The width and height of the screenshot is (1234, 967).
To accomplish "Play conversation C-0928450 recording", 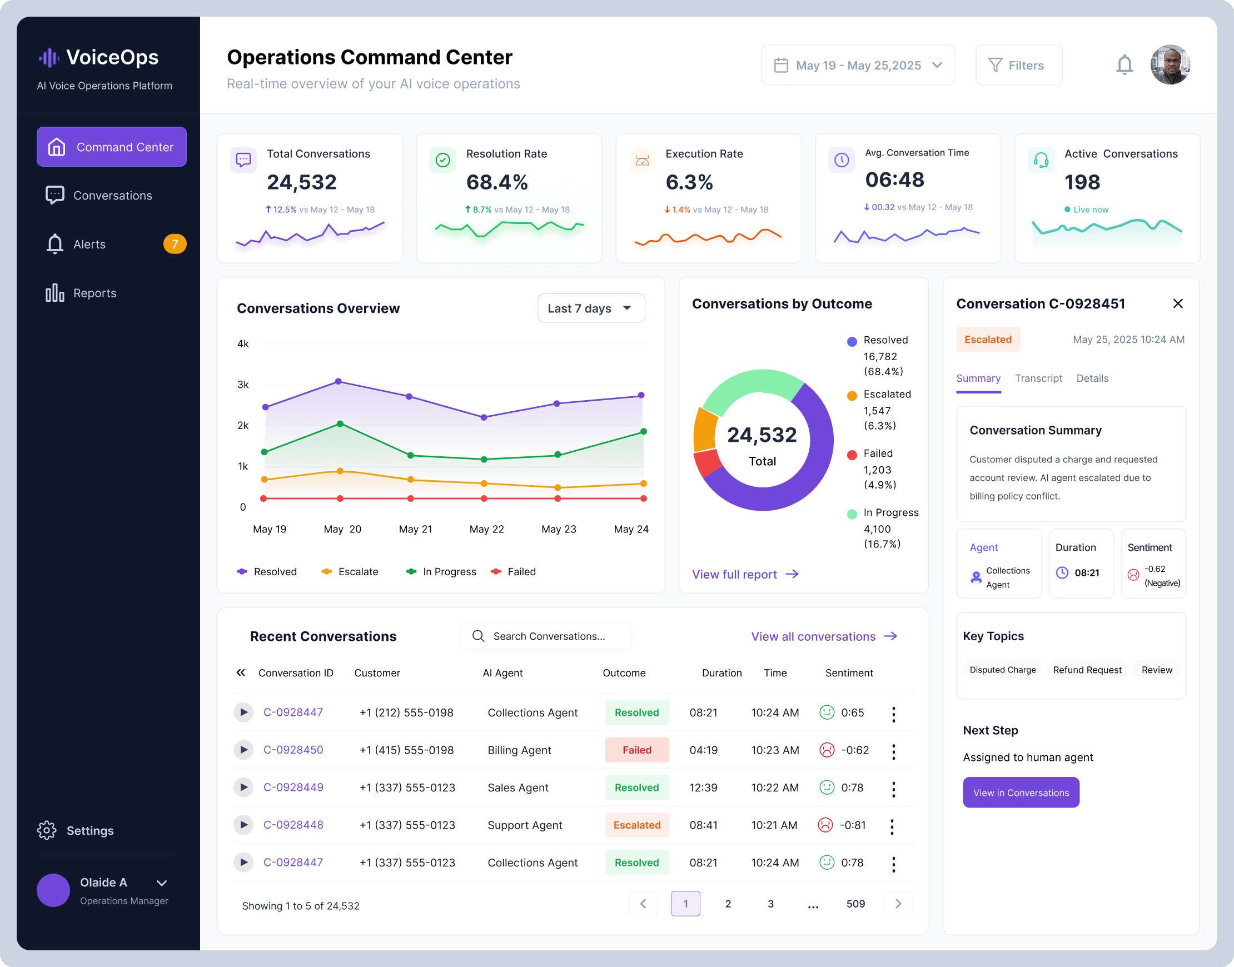I will [243, 750].
